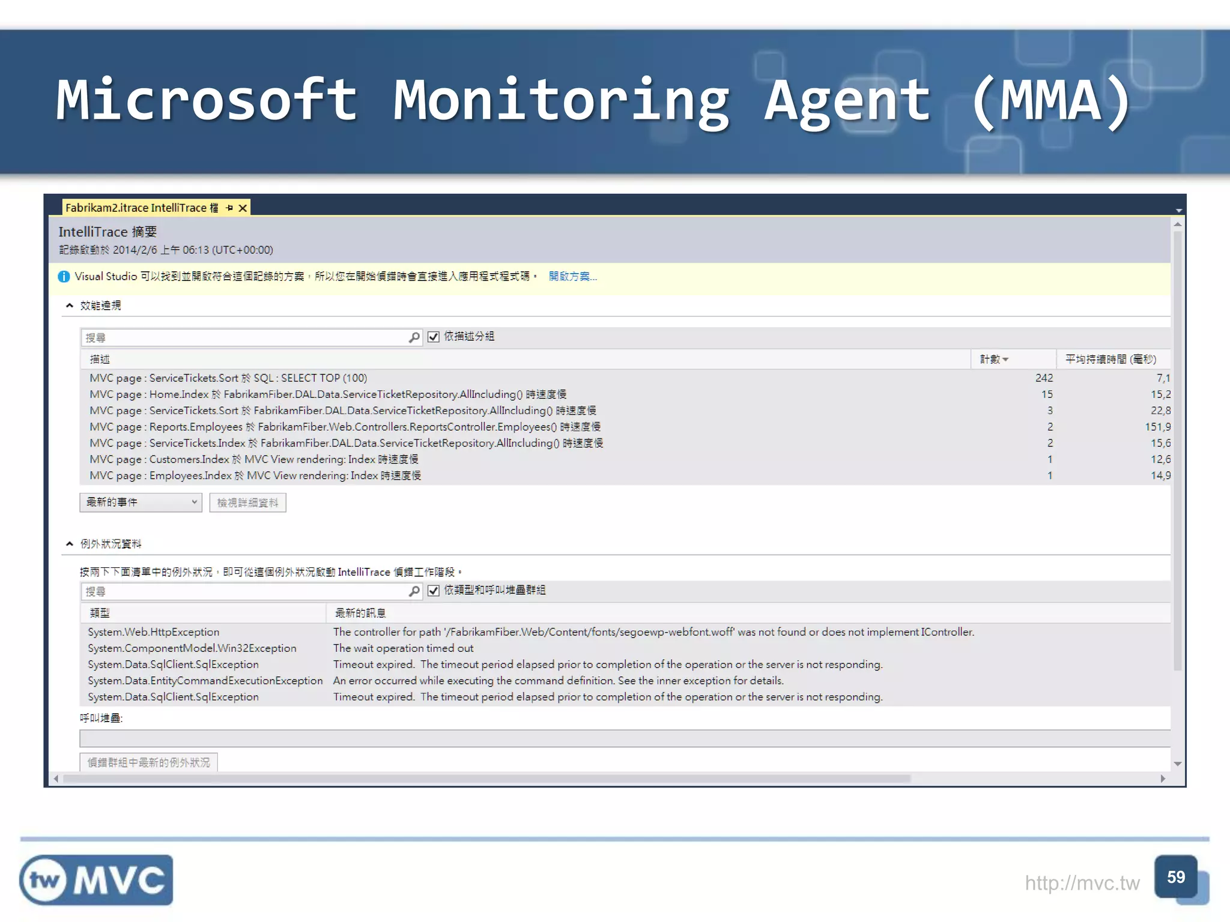Click the info icon beside Visual Studio message
This screenshot has height=922, width=1230.
64,277
